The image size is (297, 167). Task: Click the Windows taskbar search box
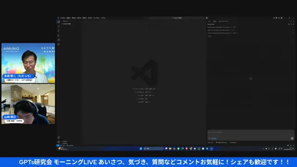[154, 148]
